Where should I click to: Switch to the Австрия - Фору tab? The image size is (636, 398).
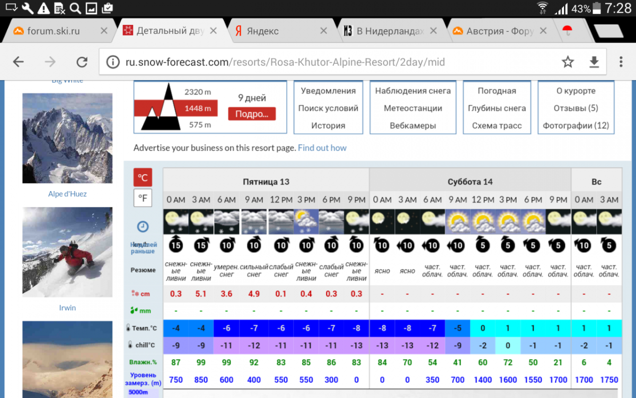pyautogui.click(x=500, y=31)
